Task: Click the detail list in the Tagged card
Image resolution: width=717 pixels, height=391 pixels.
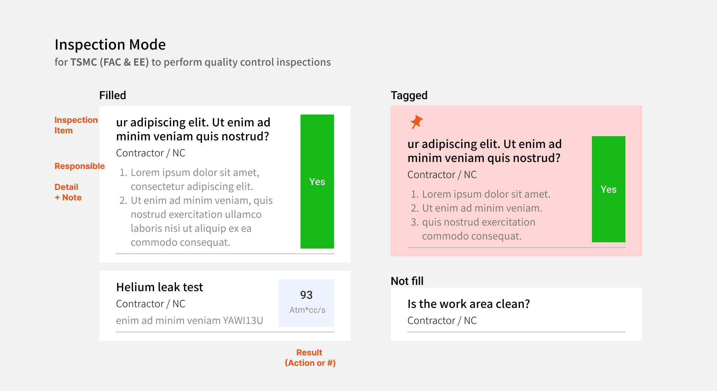Action: 481,215
